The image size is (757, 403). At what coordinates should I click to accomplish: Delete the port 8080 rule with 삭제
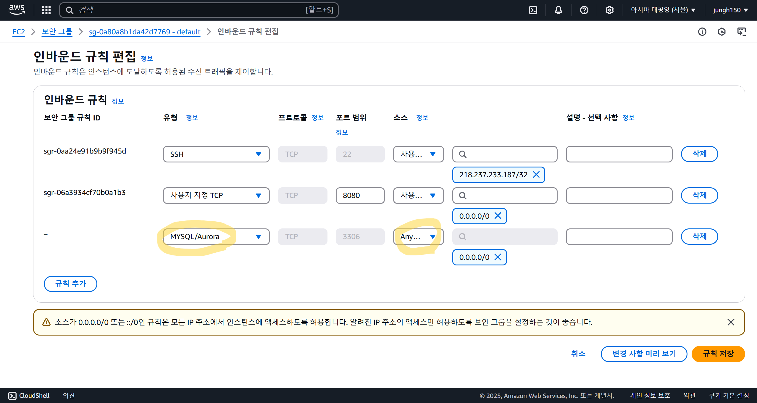[699, 195]
